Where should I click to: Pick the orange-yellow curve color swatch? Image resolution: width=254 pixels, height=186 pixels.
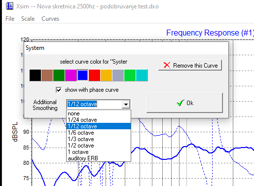click(106, 75)
